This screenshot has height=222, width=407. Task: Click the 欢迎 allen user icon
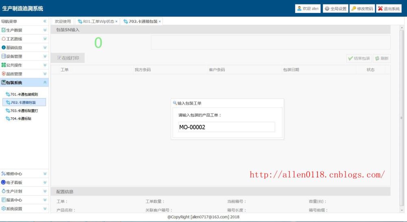point(299,9)
